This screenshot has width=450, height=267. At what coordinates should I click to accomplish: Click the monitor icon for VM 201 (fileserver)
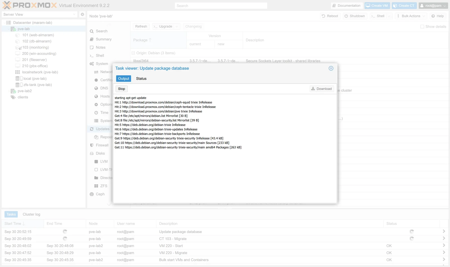(17, 60)
